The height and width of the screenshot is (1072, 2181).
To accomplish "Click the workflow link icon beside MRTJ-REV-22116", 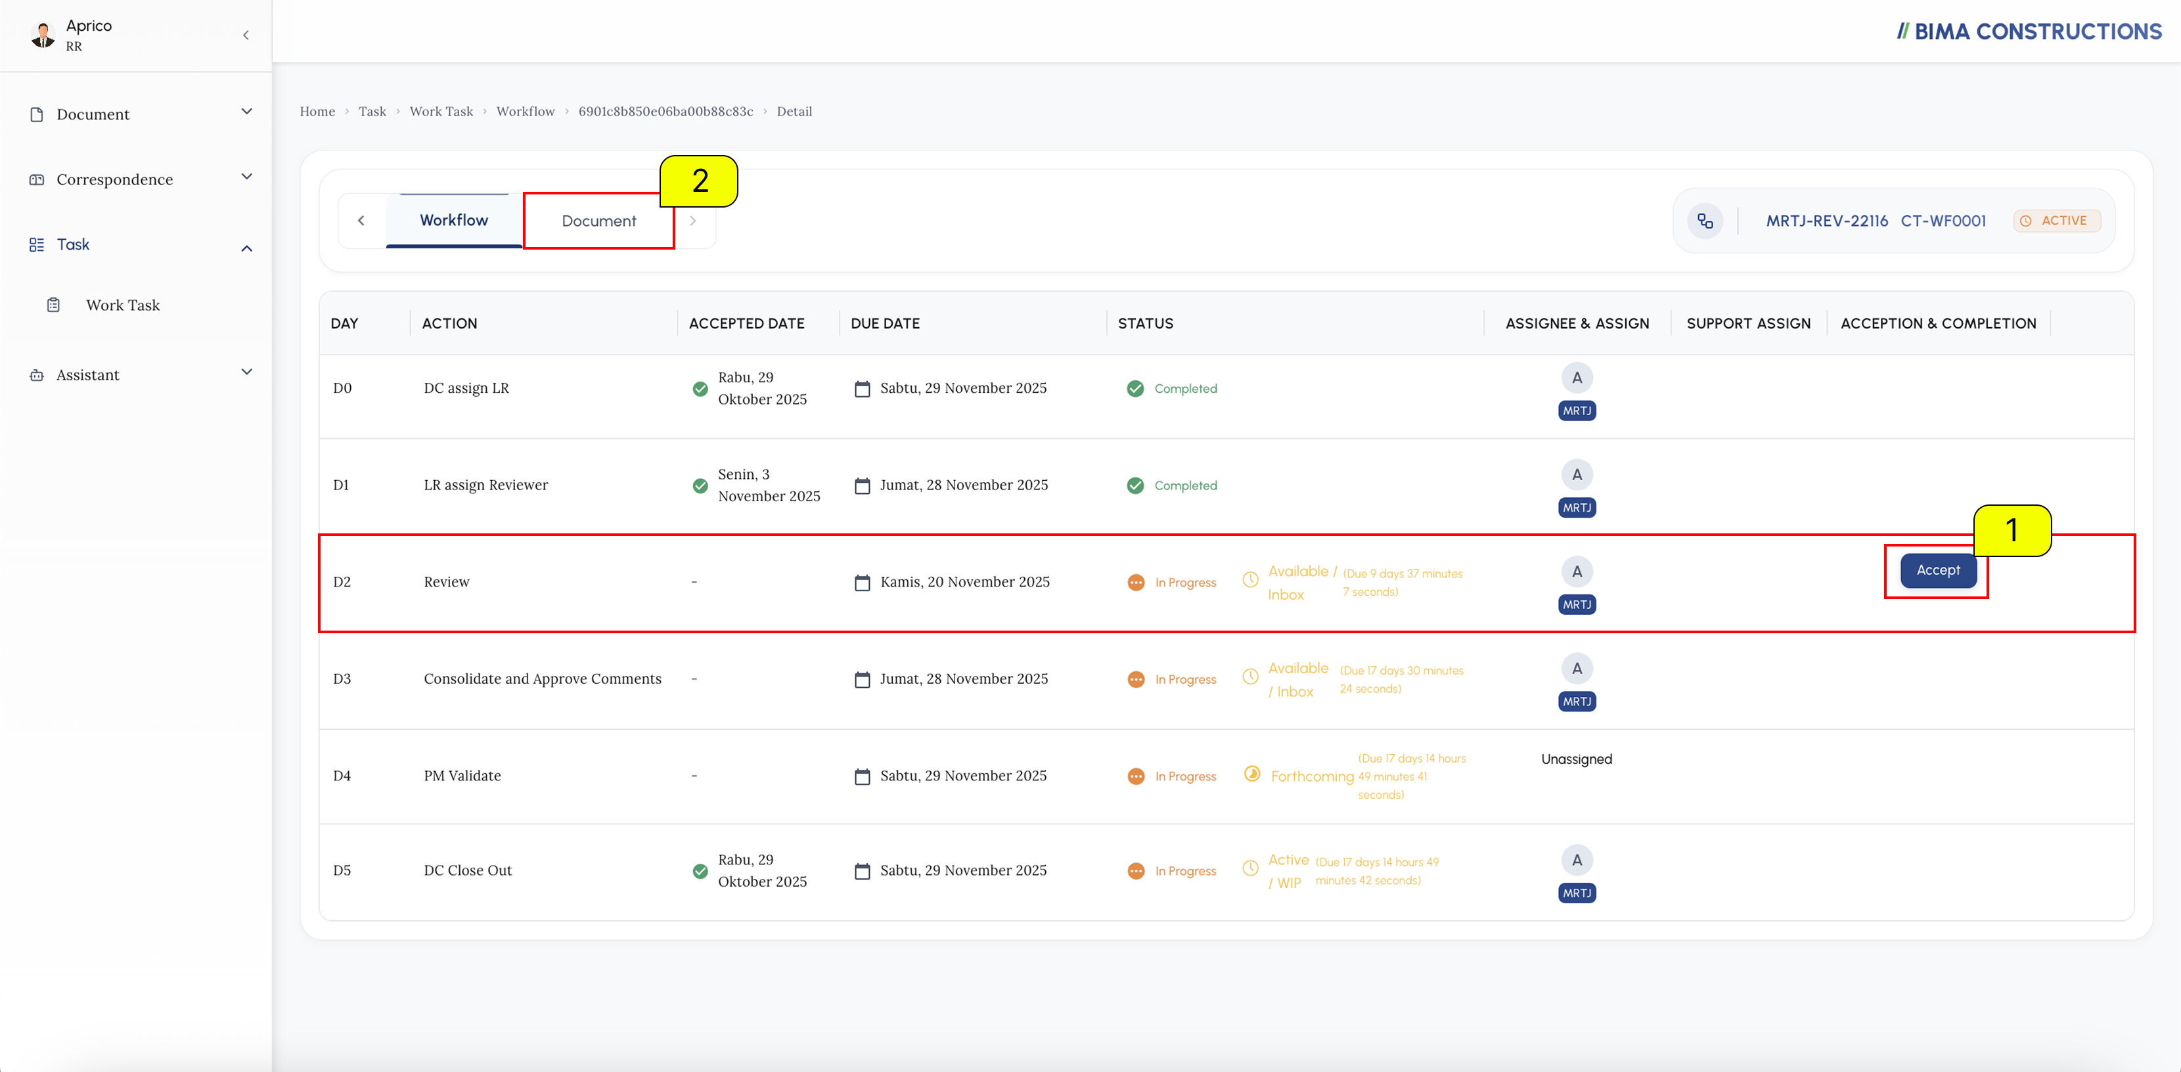I will point(1705,221).
